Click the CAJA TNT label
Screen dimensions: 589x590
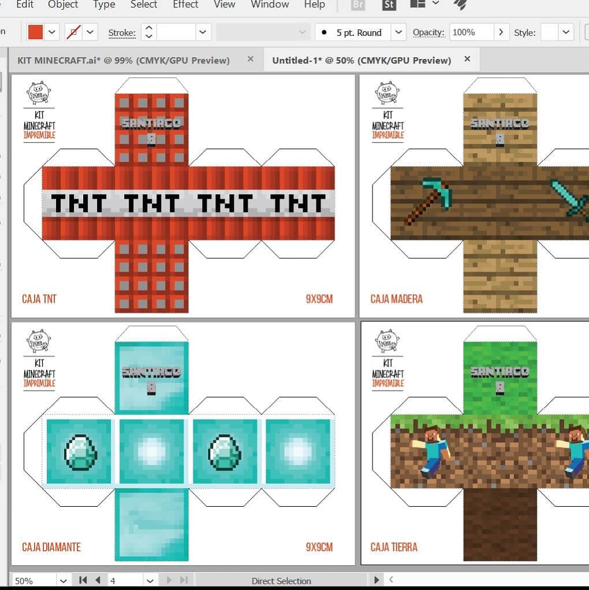pos(39,299)
